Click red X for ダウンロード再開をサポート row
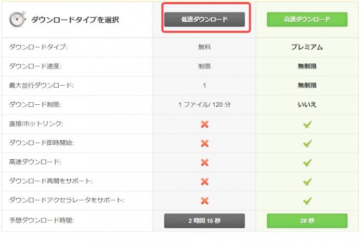 (204, 182)
